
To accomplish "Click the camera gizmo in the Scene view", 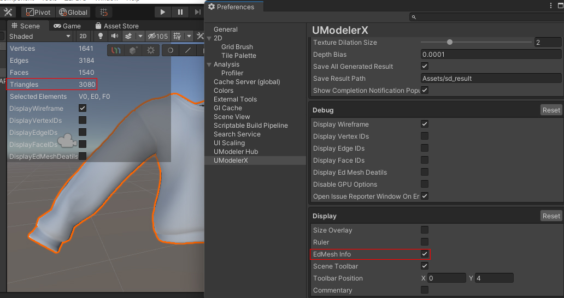I will tap(67, 141).
